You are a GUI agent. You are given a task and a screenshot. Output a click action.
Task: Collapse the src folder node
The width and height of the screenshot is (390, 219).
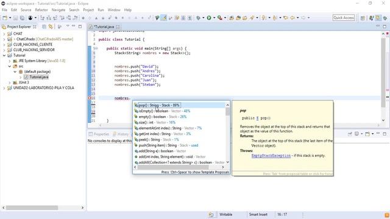[10, 66]
